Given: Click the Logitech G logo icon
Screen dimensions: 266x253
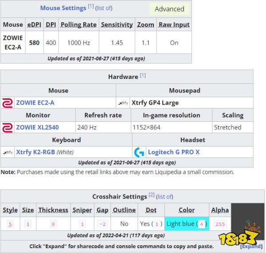Looking at the screenshot, I should click(139, 152).
